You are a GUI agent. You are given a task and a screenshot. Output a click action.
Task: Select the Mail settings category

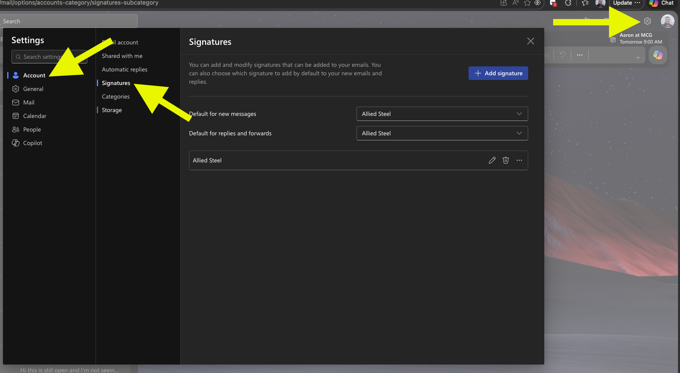(29, 102)
